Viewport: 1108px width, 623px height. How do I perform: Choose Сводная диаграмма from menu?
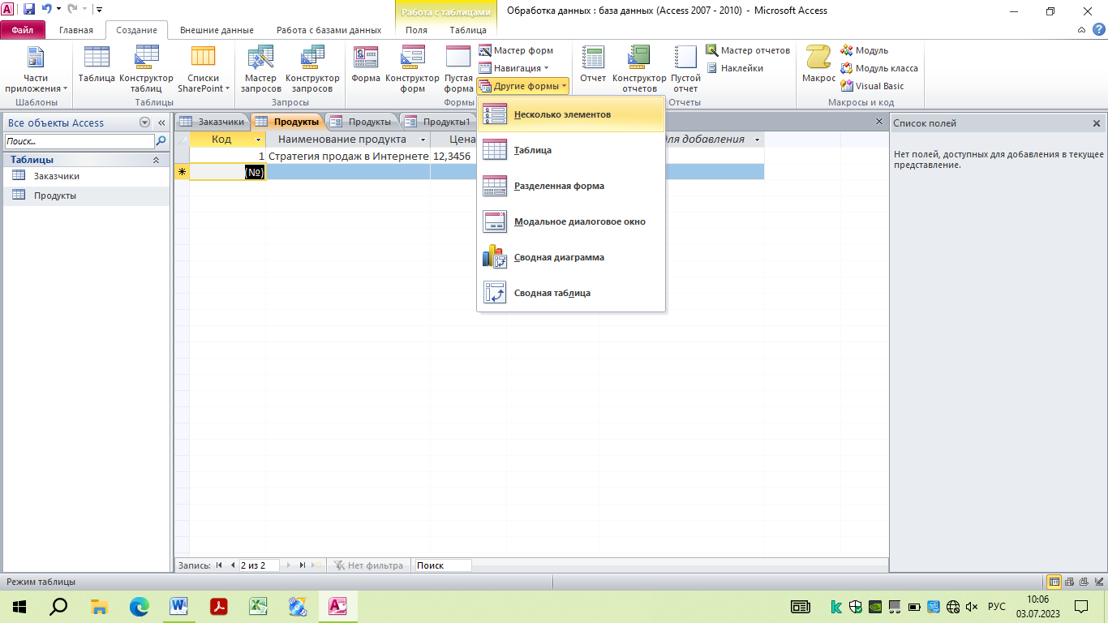tap(571, 258)
